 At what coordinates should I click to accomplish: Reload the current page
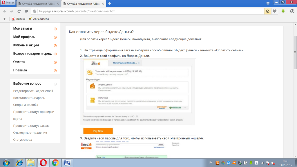pyautogui.click(x=19, y=11)
